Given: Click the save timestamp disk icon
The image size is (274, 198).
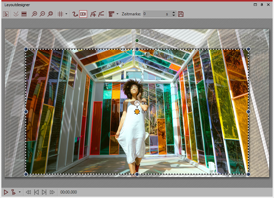Looking at the screenshot, I should [181, 14].
